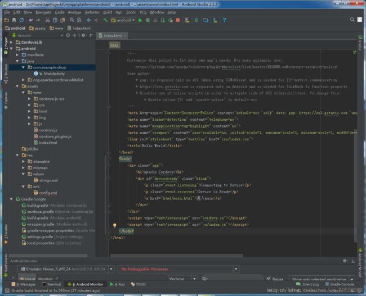Open the VCS menu

click(143, 12)
